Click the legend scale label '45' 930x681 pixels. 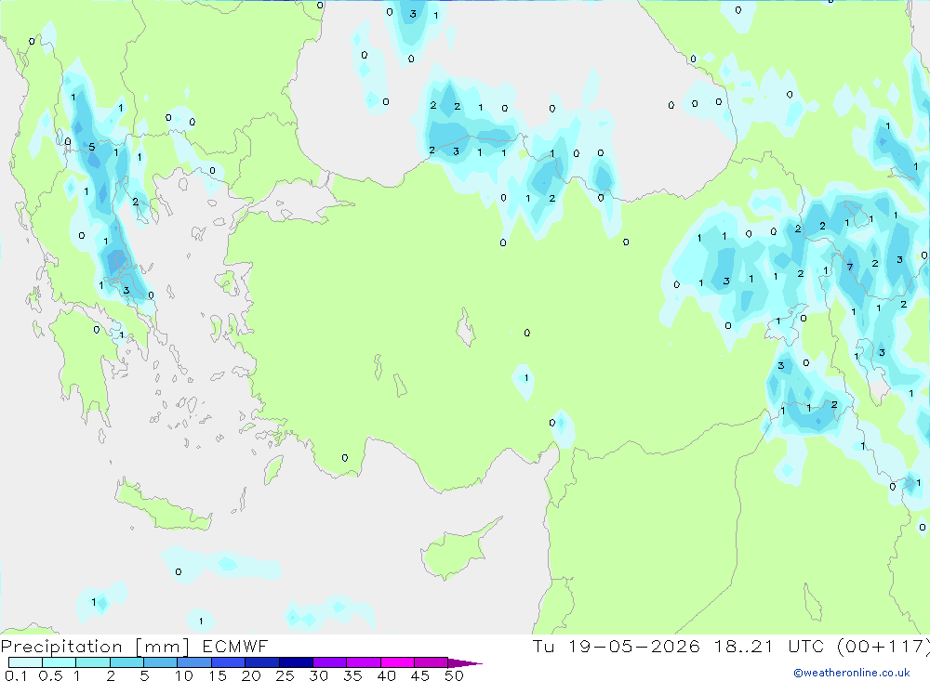click(x=420, y=675)
